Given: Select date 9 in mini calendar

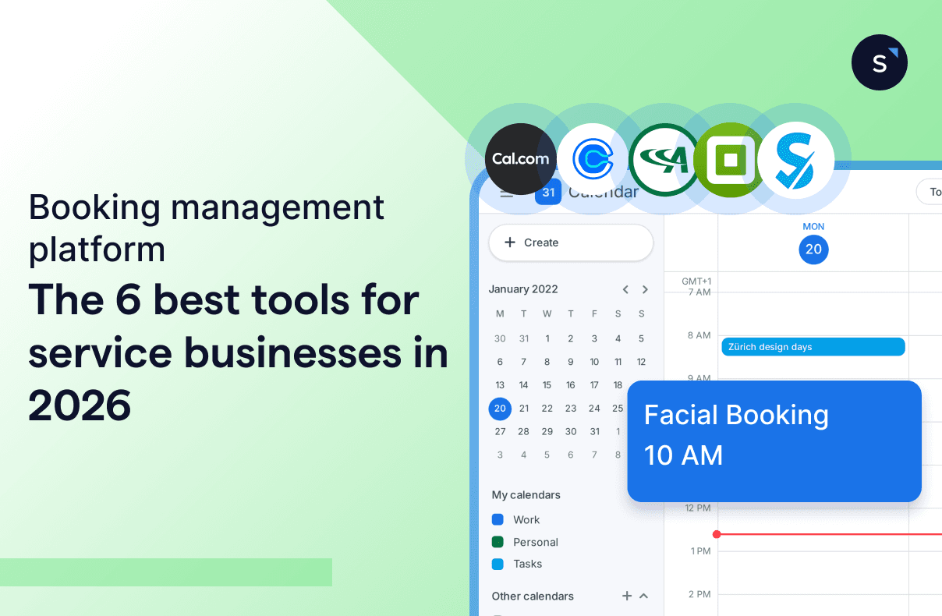Looking at the screenshot, I should pos(571,362).
